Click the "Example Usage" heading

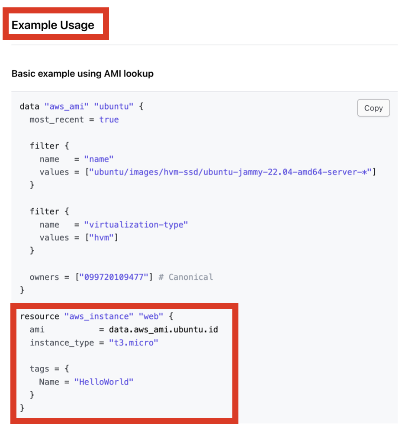[53, 25]
